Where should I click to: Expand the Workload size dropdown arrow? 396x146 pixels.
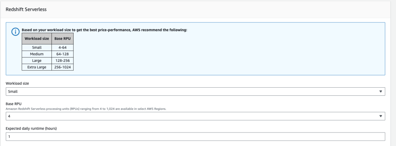pyautogui.click(x=381, y=92)
